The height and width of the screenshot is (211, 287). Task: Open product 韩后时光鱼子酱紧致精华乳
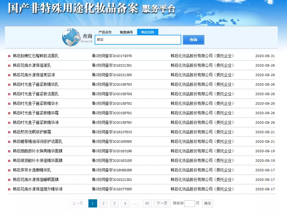pyautogui.click(x=36, y=84)
